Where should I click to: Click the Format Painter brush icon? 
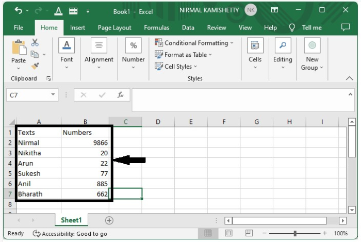(x=35, y=66)
